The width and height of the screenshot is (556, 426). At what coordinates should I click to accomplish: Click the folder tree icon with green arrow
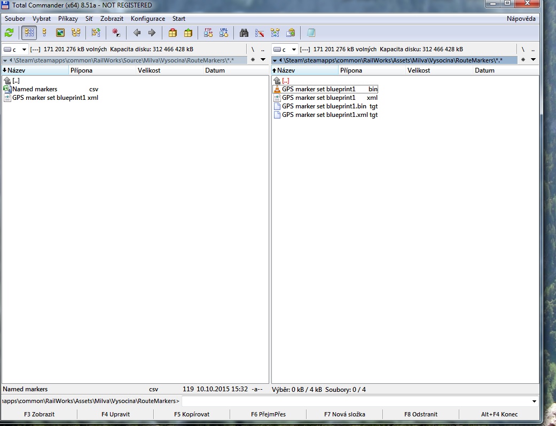pyautogui.click(x=96, y=33)
